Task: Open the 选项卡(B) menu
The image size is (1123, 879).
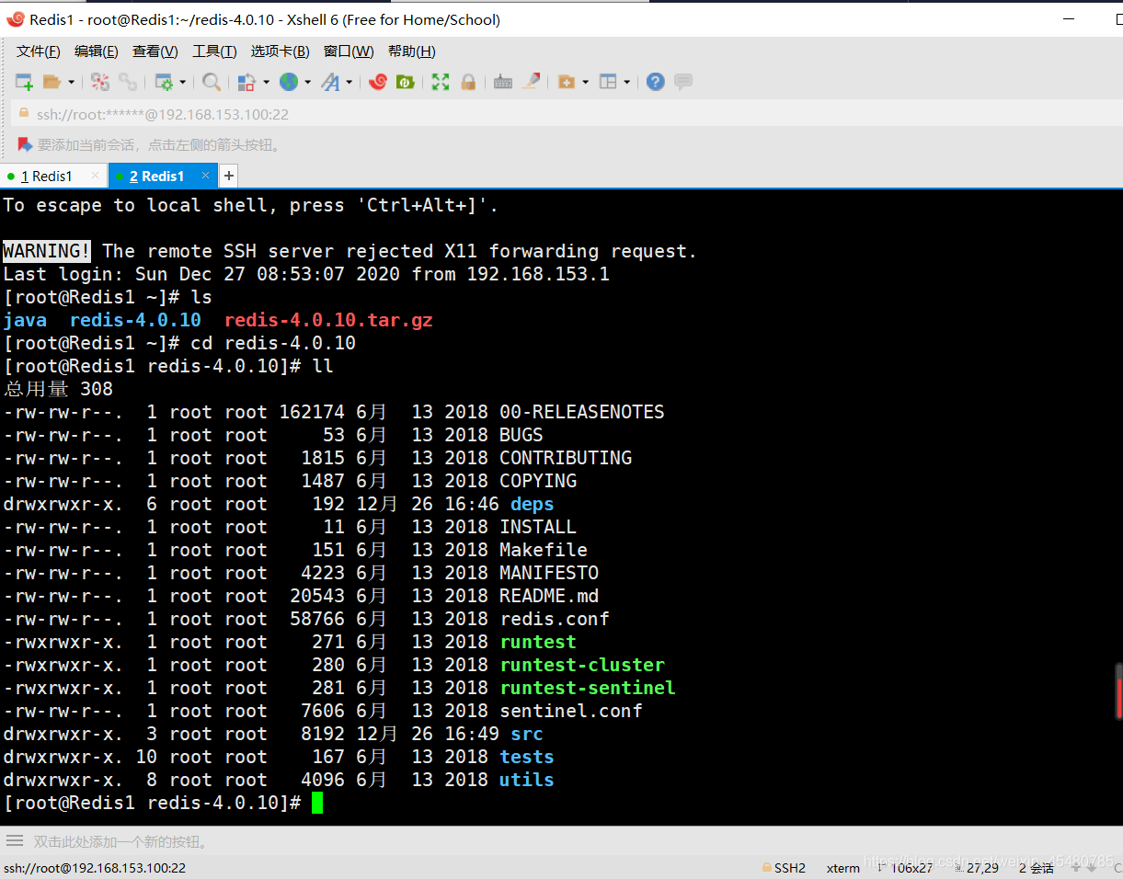Action: (x=281, y=51)
